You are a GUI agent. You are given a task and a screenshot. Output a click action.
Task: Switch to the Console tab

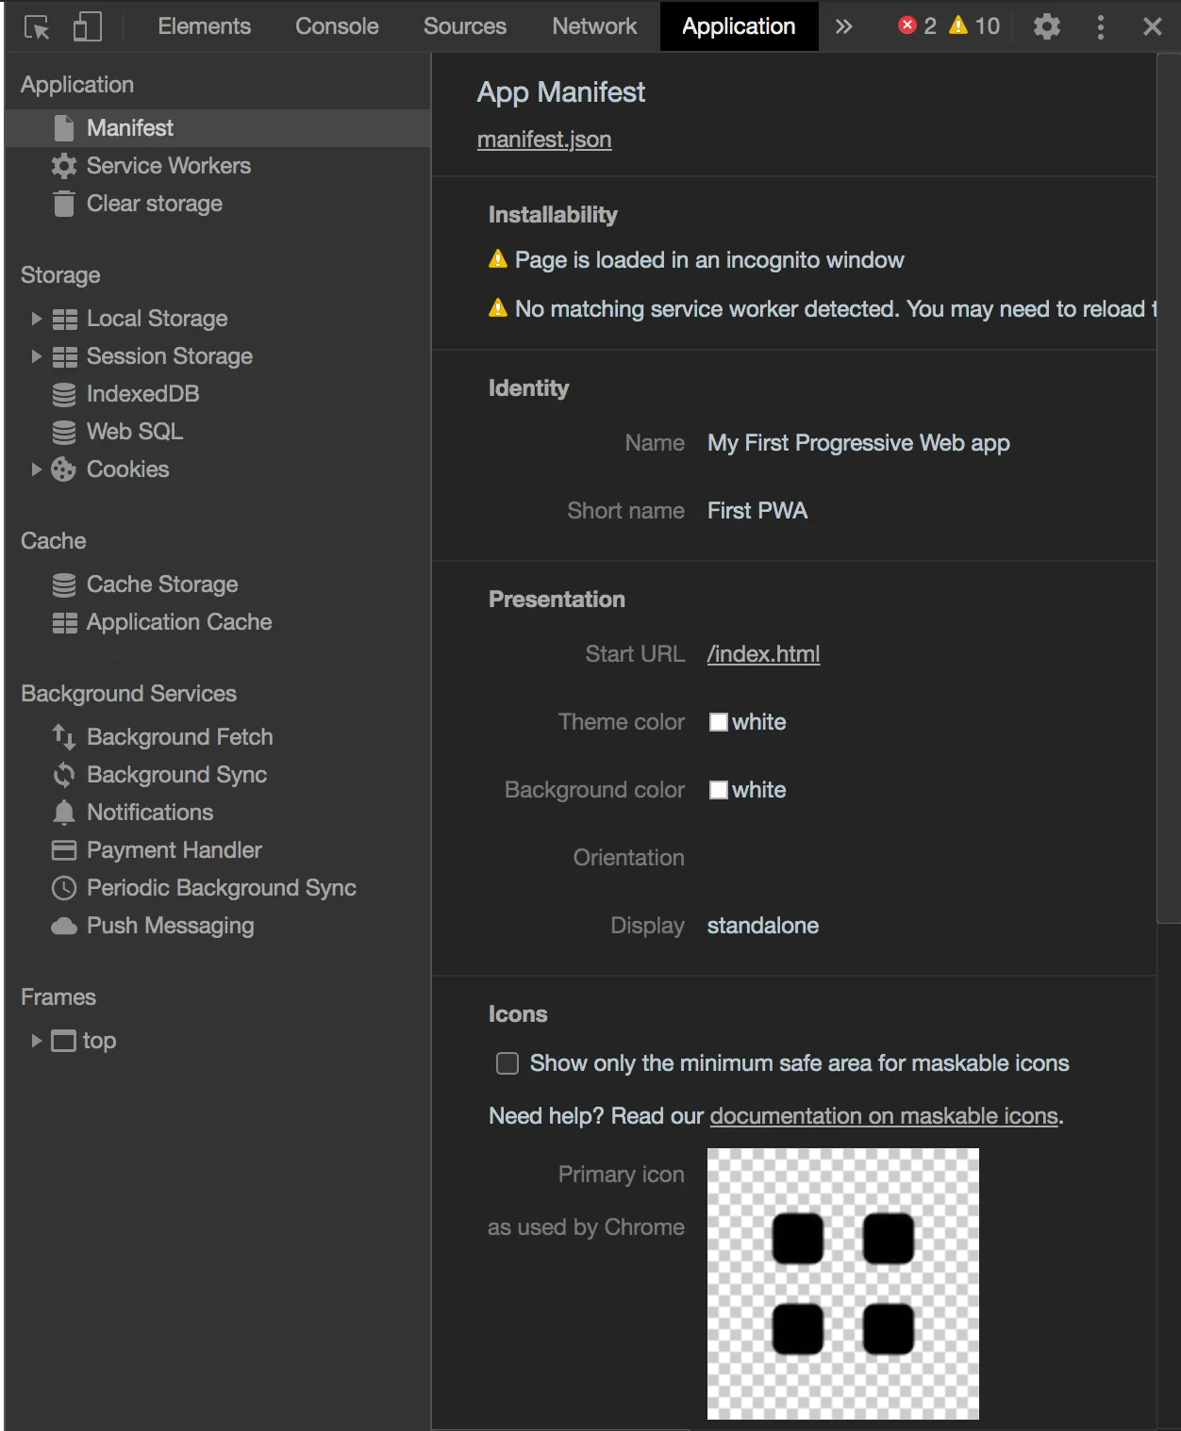tap(336, 25)
